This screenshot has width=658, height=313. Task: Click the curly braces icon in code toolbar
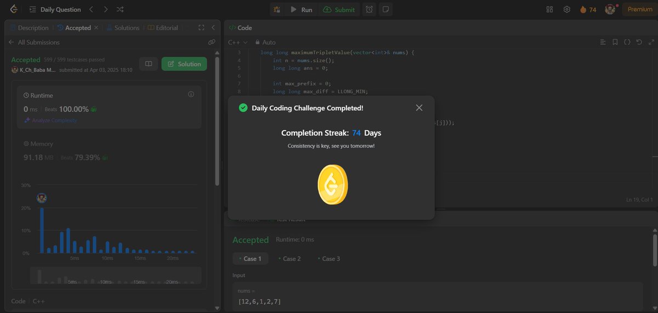[627, 42]
